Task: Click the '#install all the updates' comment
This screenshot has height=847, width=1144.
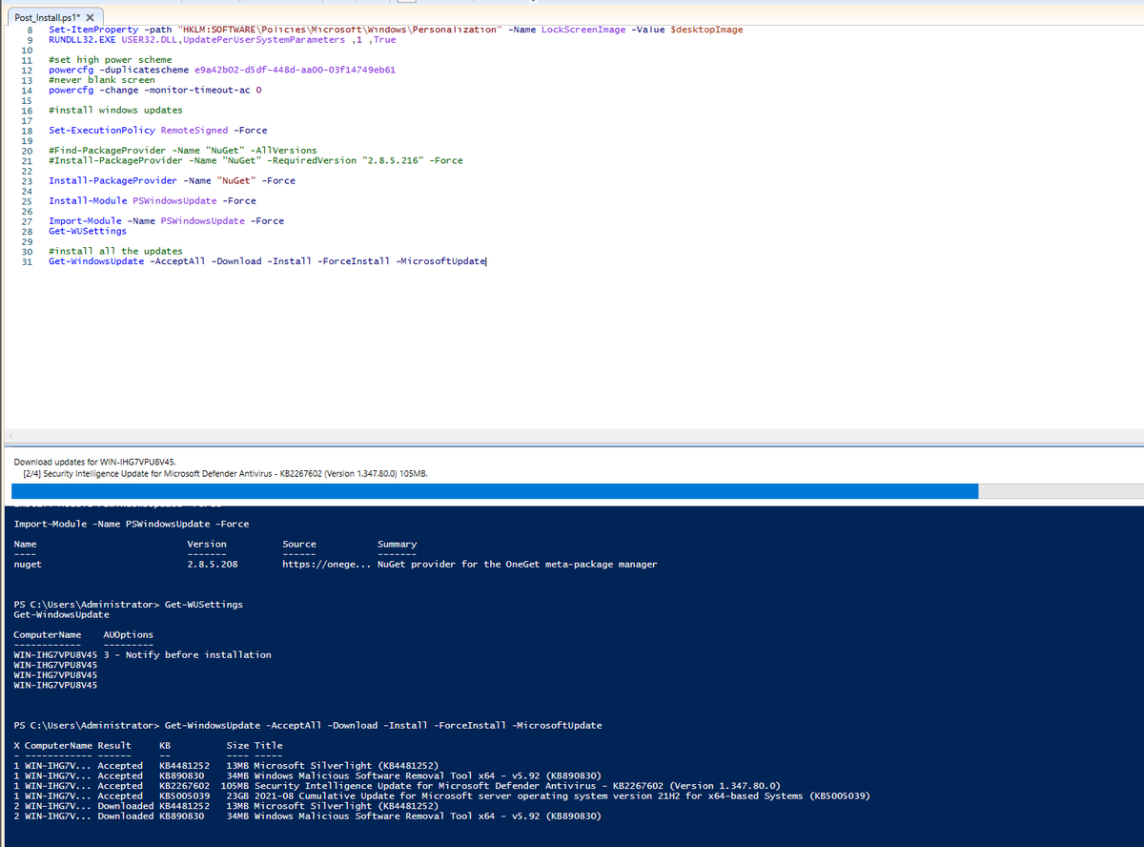Action: pyautogui.click(x=115, y=251)
